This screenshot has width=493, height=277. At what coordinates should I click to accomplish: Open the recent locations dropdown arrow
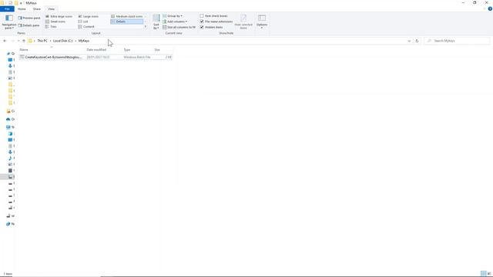click(18, 41)
